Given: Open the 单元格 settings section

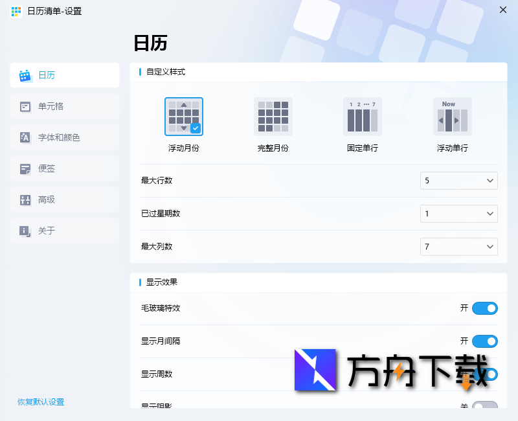Looking at the screenshot, I should tap(64, 106).
